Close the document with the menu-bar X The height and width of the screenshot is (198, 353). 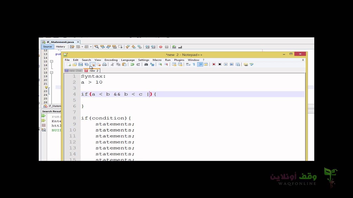tap(303, 60)
